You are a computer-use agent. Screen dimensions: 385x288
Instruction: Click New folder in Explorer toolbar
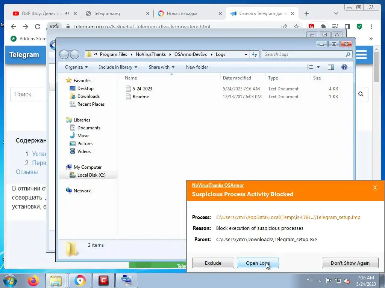pos(197,67)
